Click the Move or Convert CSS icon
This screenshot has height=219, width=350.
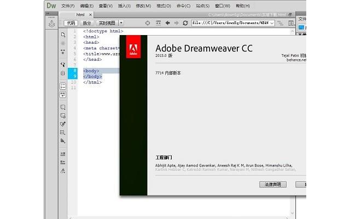(63, 141)
